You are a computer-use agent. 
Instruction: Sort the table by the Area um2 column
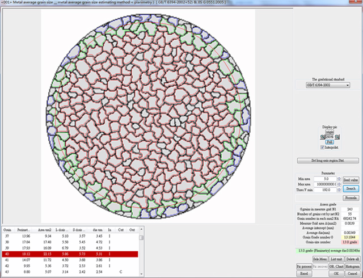tap(44, 230)
